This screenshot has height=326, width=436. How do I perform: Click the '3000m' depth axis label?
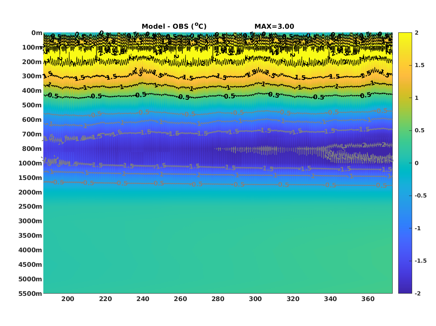[x=30, y=221]
